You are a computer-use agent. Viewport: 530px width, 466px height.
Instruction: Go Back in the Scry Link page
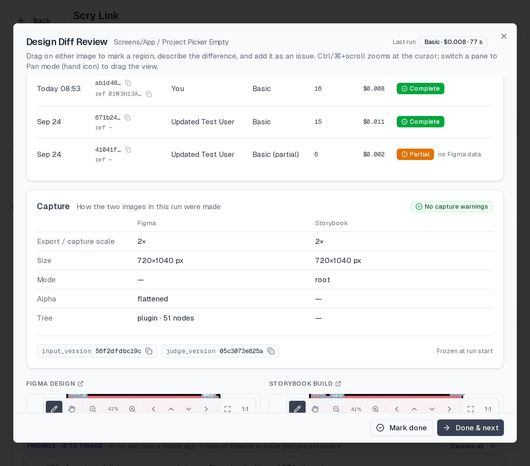34,21
